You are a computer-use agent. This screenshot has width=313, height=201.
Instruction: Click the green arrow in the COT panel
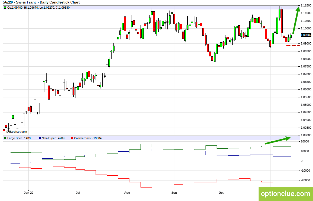[278, 140]
